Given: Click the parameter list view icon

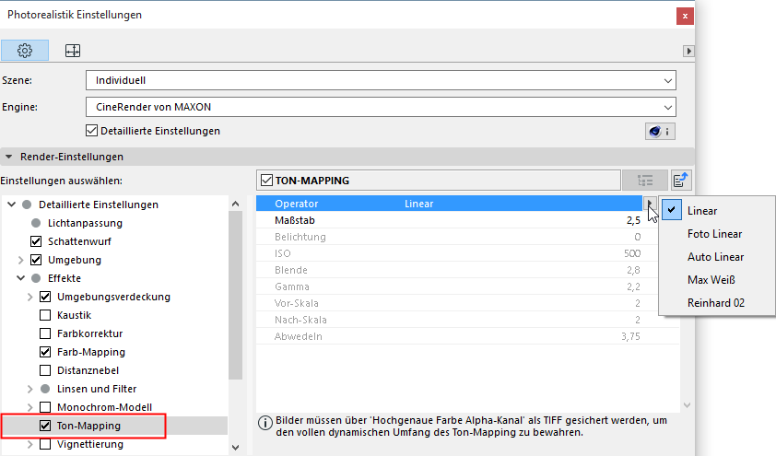Looking at the screenshot, I should point(645,181).
